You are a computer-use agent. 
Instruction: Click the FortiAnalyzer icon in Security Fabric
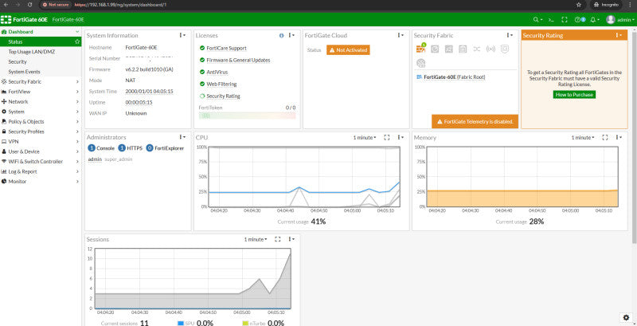pyautogui.click(x=435, y=49)
